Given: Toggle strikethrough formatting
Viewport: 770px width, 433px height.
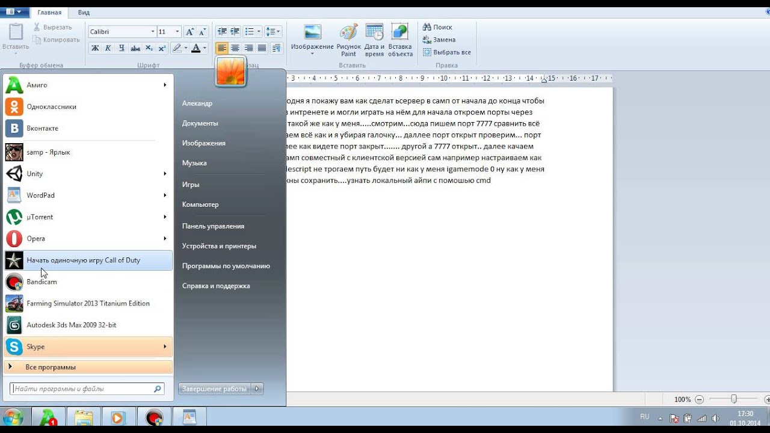Looking at the screenshot, I should [x=135, y=48].
